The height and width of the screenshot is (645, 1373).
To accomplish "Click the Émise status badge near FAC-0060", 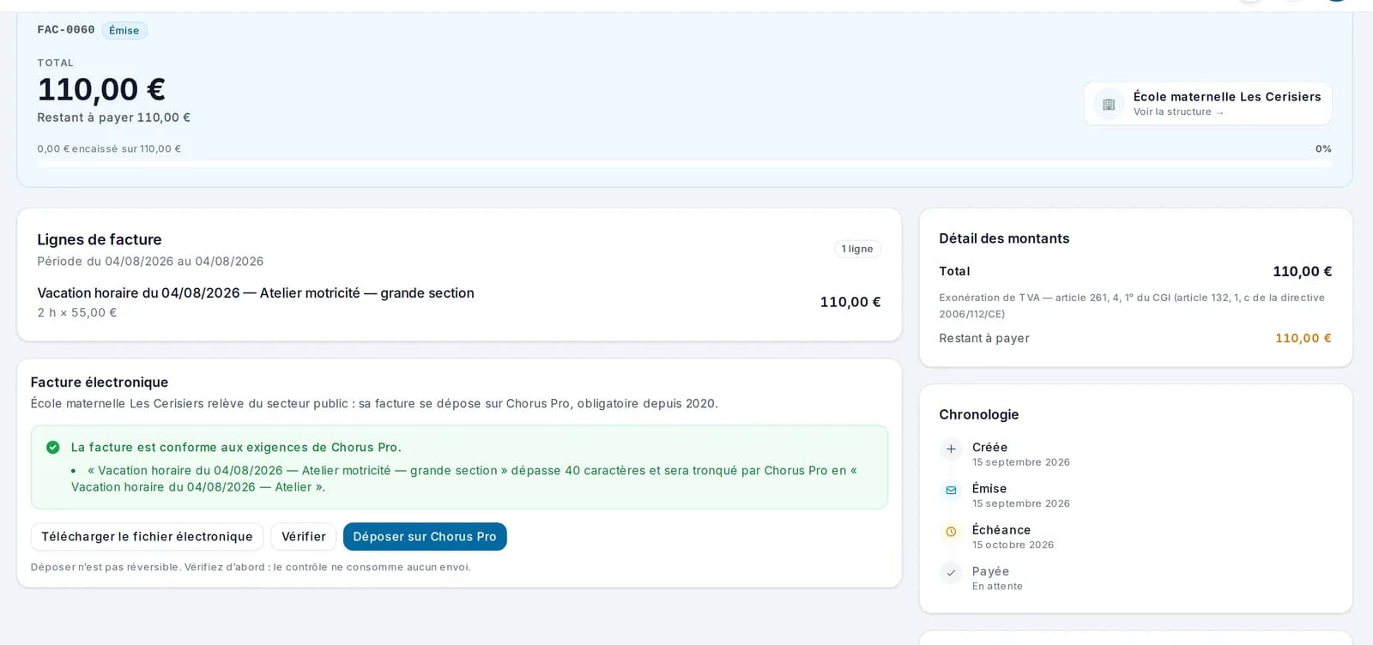I will [124, 31].
